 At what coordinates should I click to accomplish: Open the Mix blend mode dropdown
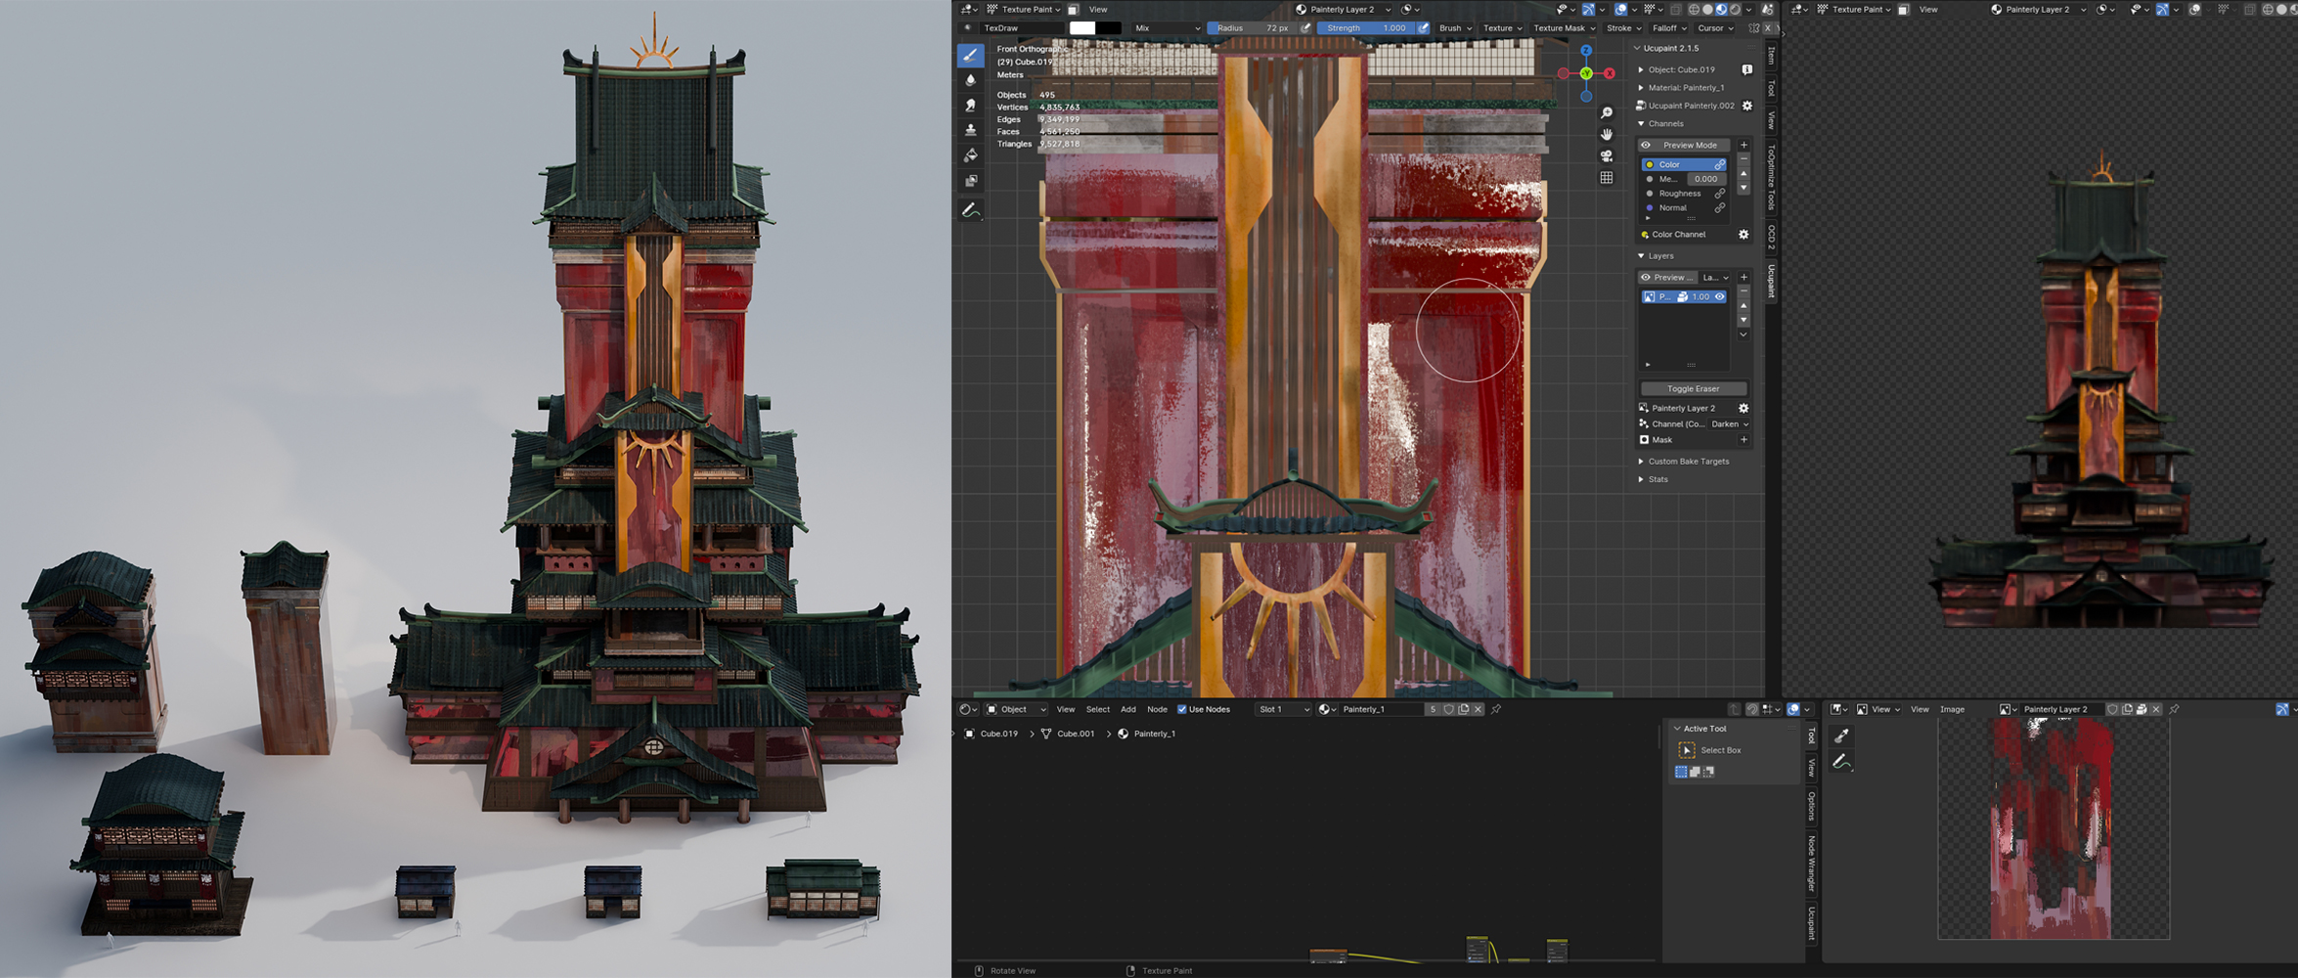pyautogui.click(x=1167, y=28)
